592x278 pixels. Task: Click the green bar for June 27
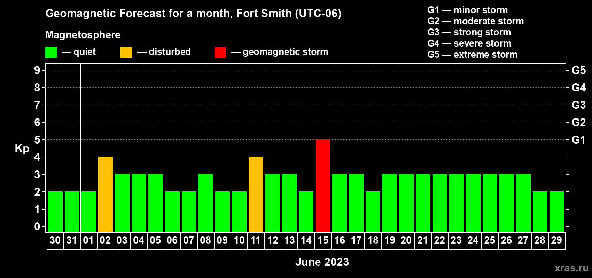coord(523,203)
